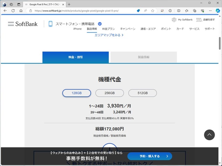Viewport: 222px width, 166px height.
Task: Open the 通信・エリア menu item
Action: click(148, 29)
